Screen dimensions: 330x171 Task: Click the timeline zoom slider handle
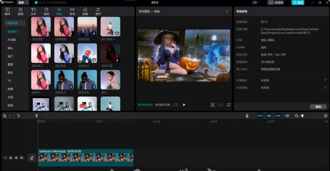302,116
